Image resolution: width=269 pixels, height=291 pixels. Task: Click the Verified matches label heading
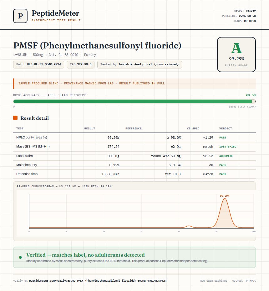click(85, 255)
